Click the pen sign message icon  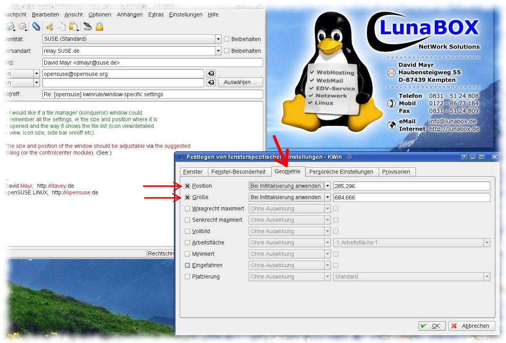[87, 27]
